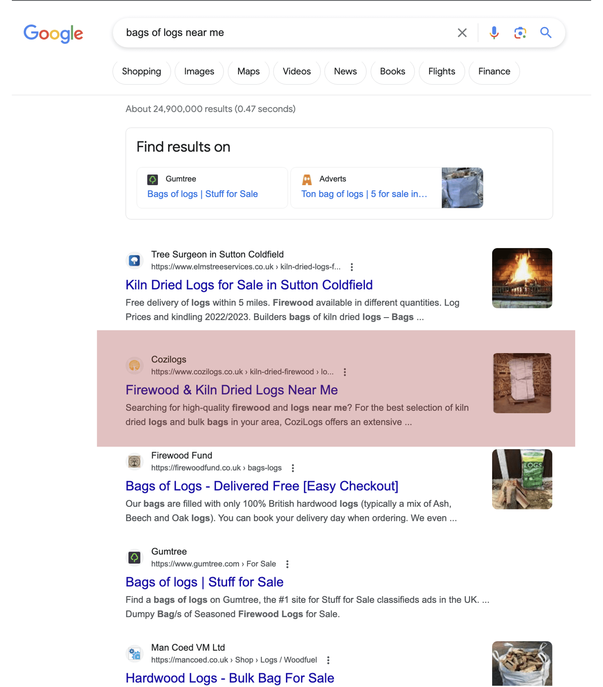Click the cozilogs.co.uk URL text
The image size is (603, 687).
tap(242, 372)
